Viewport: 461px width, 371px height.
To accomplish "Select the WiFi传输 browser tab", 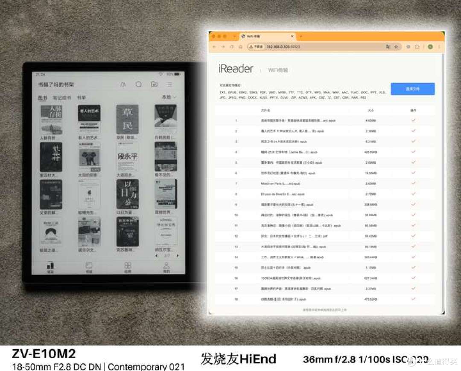I will (267, 36).
